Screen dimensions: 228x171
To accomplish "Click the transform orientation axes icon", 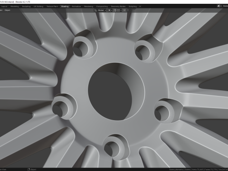I will click(x=95, y=10).
